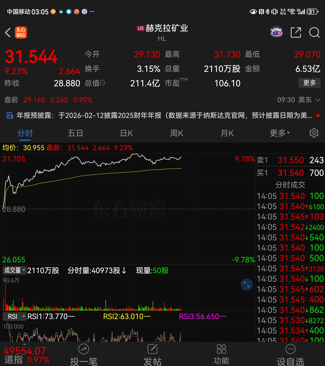Tap the US market badge

pos(140,28)
